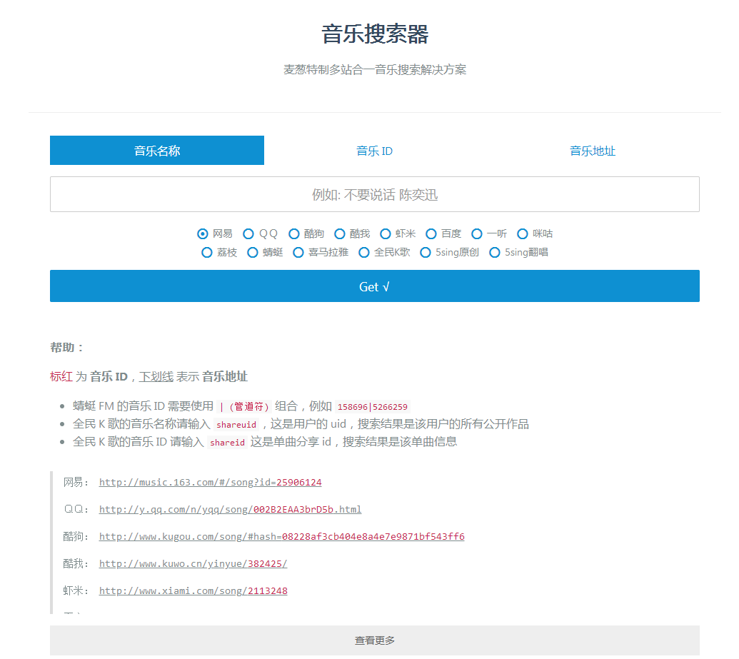Screen dimensions: 739x659
Task: Select 虾米 music source
Action: [x=386, y=233]
